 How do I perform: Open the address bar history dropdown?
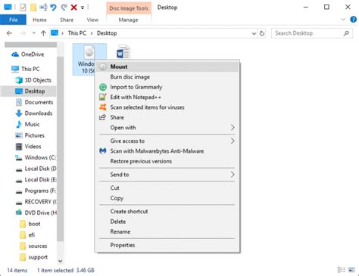click(254, 33)
